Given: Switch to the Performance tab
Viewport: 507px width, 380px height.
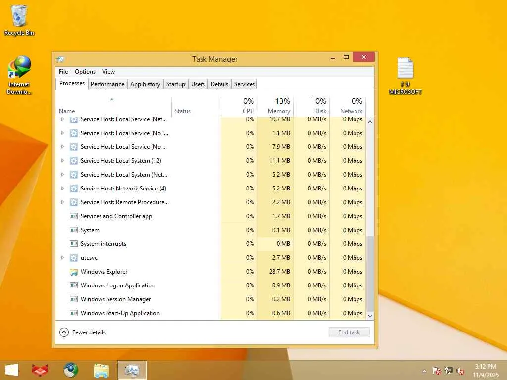Looking at the screenshot, I should click(x=107, y=84).
